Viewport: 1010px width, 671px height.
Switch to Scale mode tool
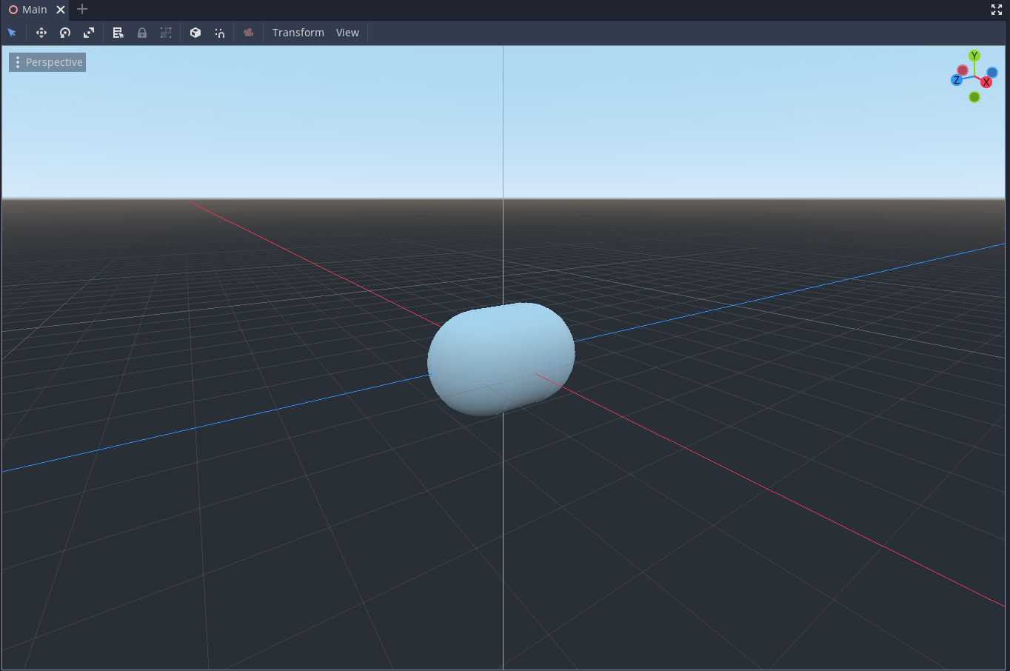point(89,33)
